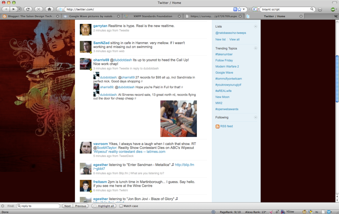
Task: Open the #openwebawards trending topic
Action: tap(227, 109)
